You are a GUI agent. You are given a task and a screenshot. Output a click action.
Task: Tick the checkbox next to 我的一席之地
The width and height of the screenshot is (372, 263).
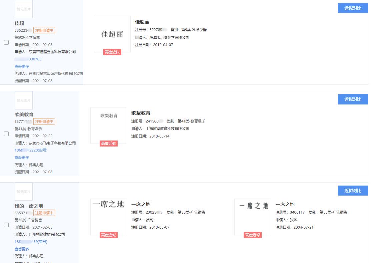[x=6, y=225]
